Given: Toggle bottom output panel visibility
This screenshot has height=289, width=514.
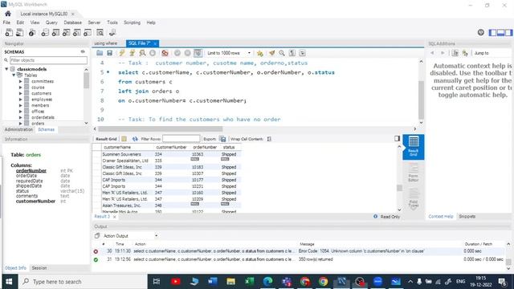Looking at the screenshot, I should (500, 32).
